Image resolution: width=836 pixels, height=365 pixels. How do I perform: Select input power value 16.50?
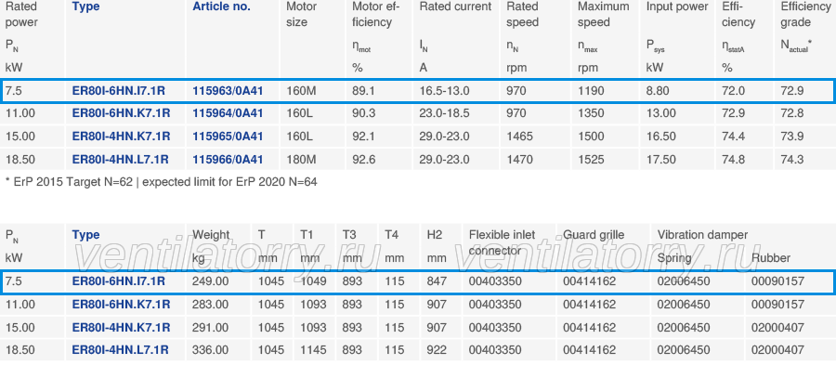click(661, 137)
